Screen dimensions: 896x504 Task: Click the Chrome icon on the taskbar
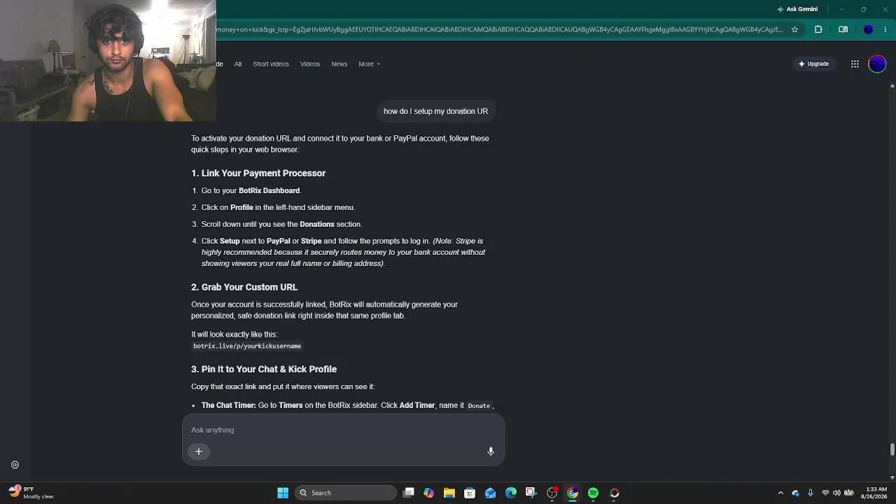573,493
